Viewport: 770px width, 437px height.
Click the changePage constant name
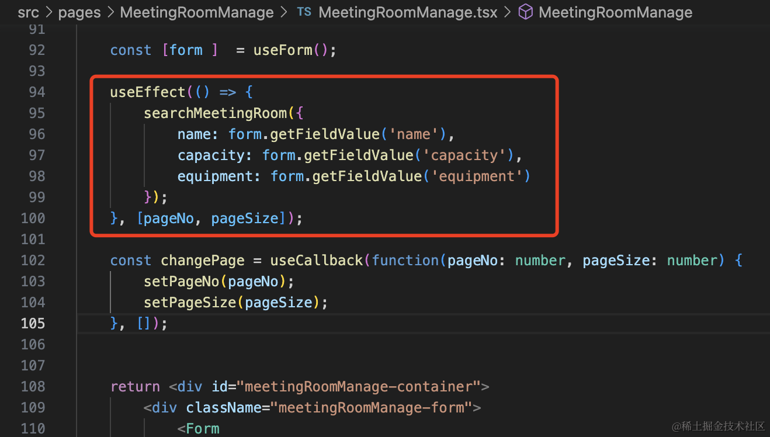pos(199,260)
